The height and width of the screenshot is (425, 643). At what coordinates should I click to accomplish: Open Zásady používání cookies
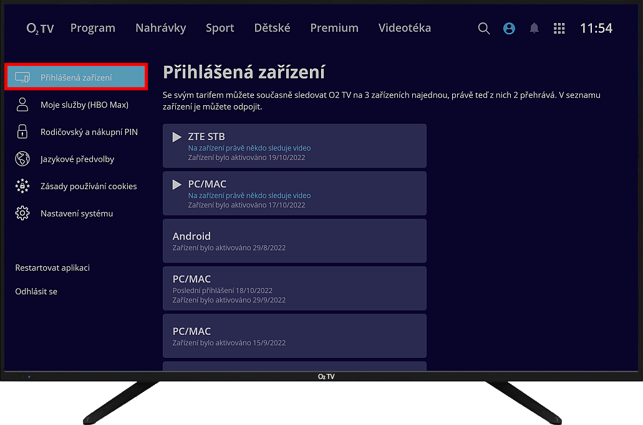[x=89, y=186]
